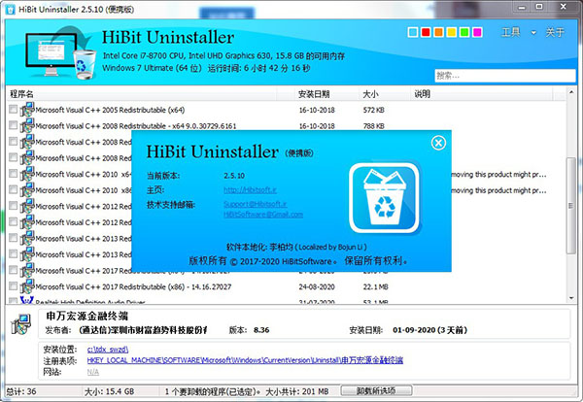The image size is (583, 402).
Task: Click the 22.1 MB size cell
Action: coord(375,286)
